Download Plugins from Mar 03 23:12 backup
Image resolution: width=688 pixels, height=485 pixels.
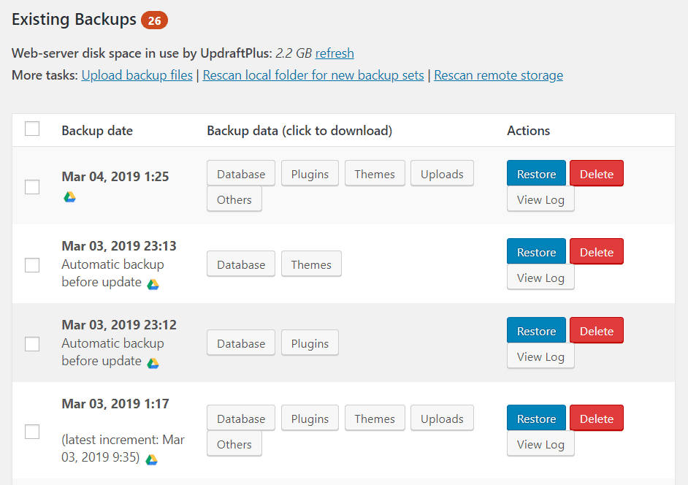[x=310, y=343]
